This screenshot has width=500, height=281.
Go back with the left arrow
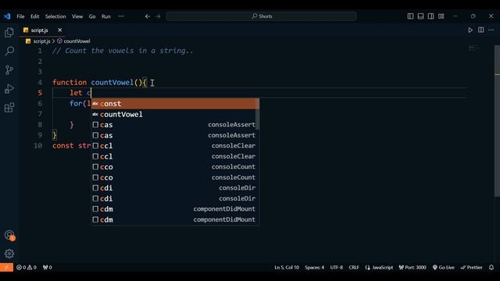[x=148, y=16]
